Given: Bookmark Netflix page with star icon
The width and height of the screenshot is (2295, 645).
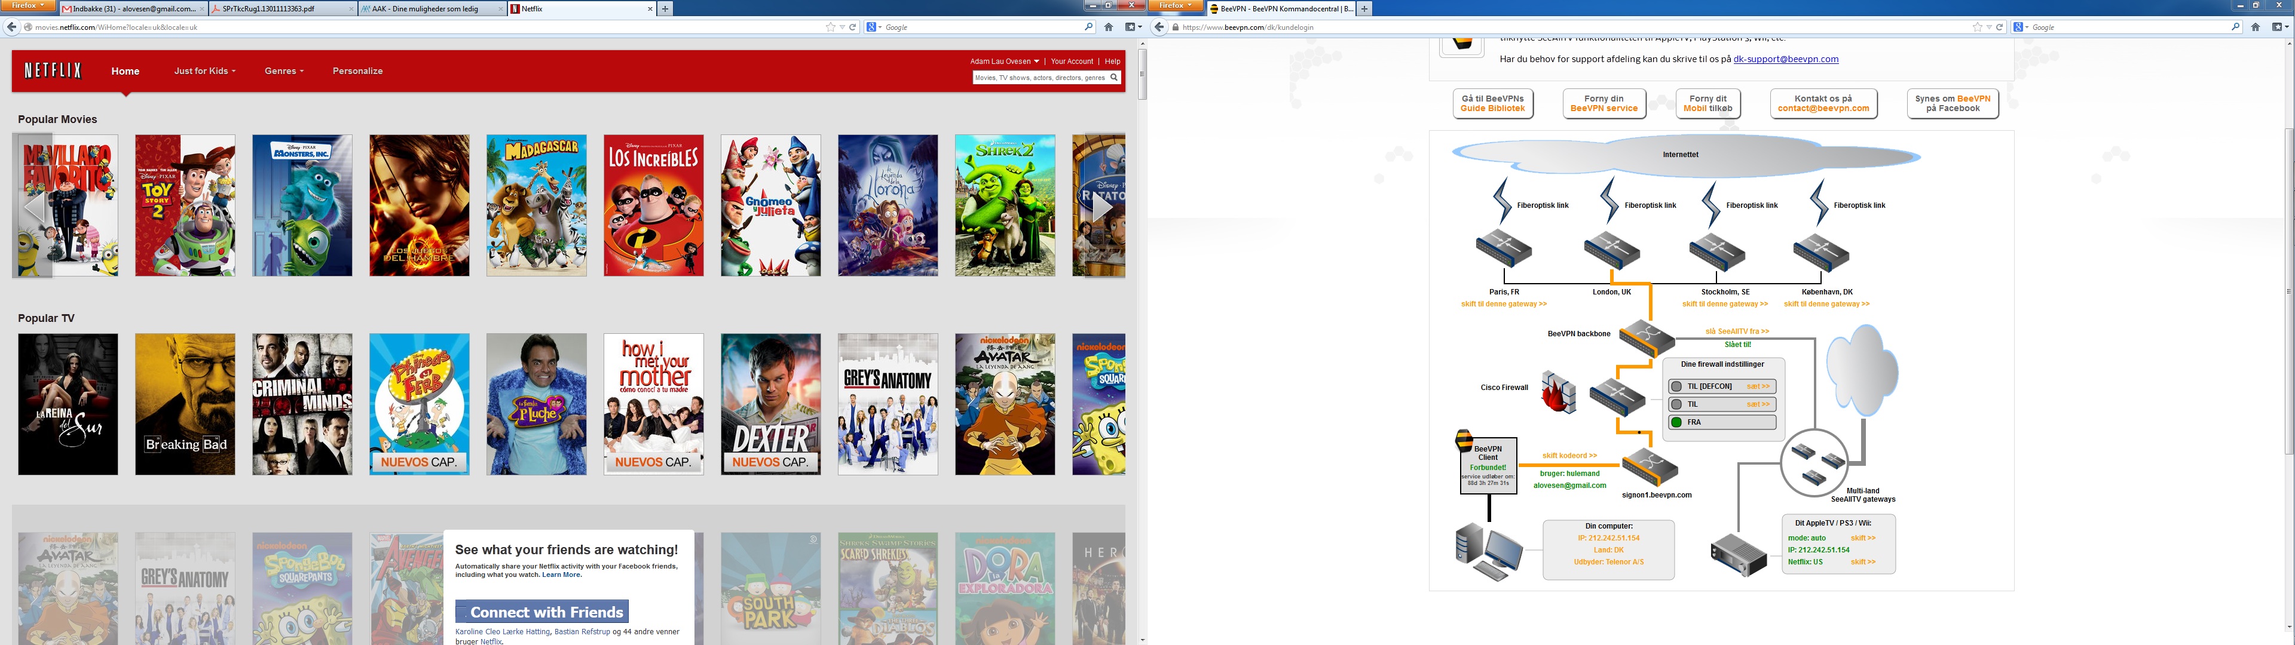Looking at the screenshot, I should 830,27.
